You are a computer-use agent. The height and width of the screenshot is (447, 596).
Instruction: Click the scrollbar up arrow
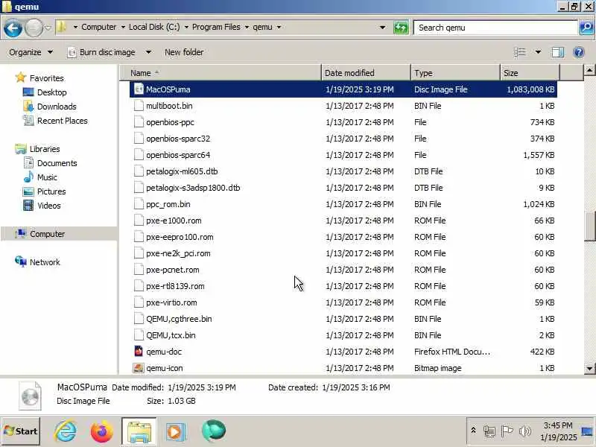(589, 70)
